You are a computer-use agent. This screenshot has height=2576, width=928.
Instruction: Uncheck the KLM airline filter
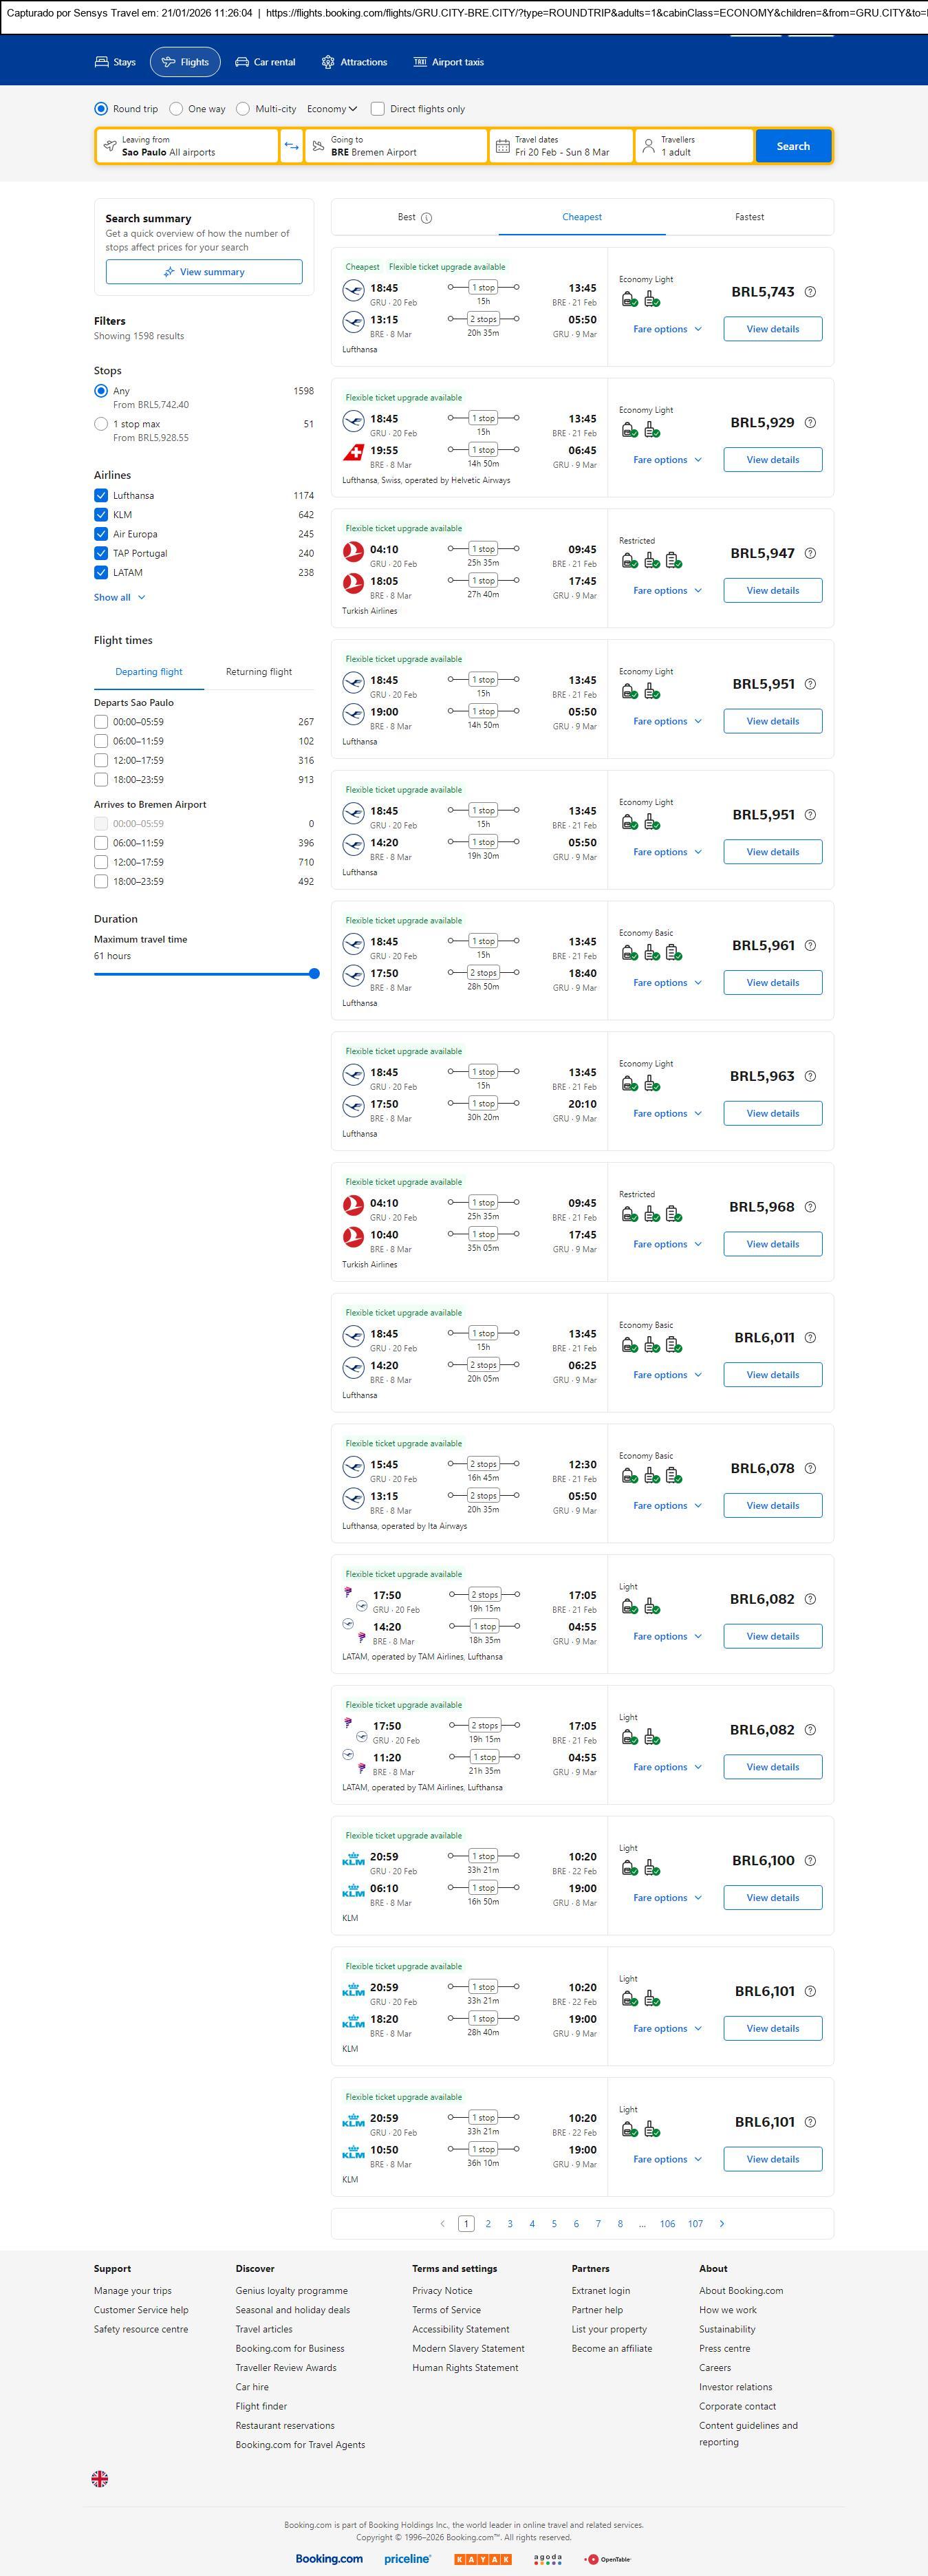click(x=101, y=515)
